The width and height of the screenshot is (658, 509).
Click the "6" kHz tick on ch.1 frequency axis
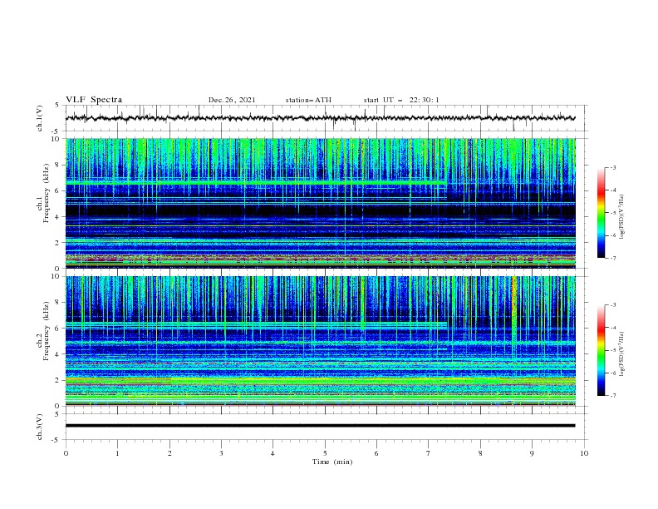click(x=59, y=190)
